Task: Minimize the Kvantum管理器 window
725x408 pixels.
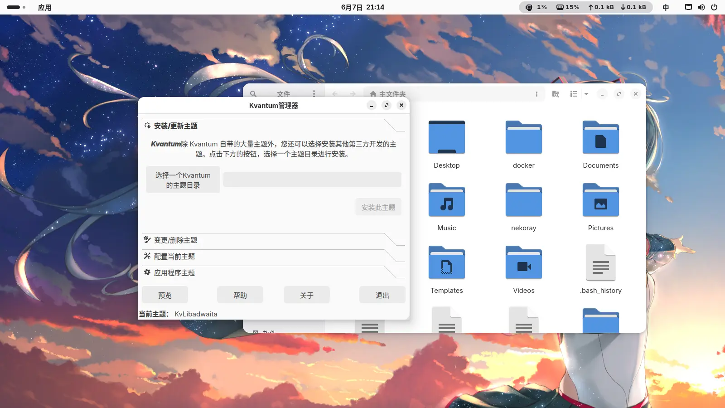Action: [372, 105]
